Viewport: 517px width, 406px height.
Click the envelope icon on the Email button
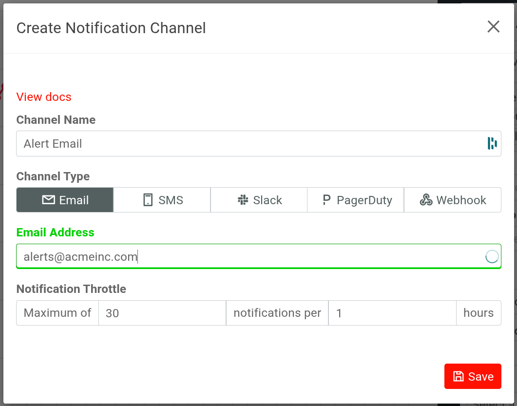pos(48,200)
